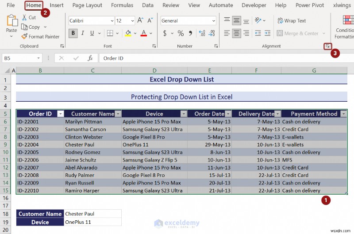Open Clipboard dialog launcher
This screenshot has width=354, height=234.
[62, 46]
